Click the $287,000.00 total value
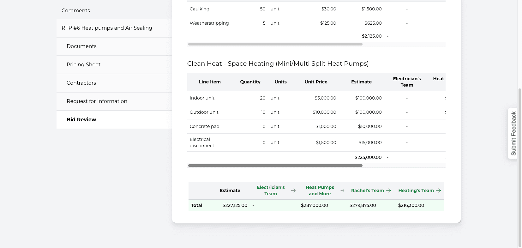The width and height of the screenshot is (522, 248). [x=314, y=205]
